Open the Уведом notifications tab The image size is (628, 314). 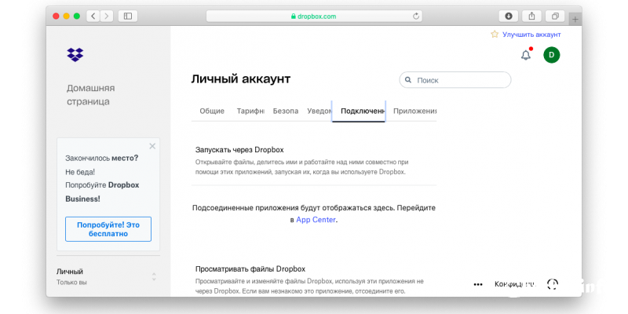(319, 111)
